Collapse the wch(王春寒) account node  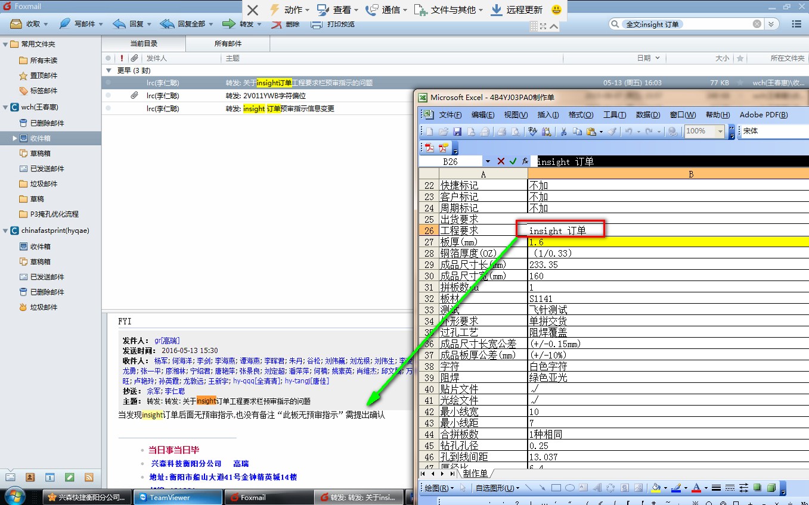tap(5, 108)
